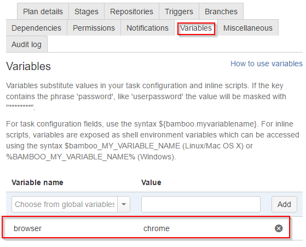Click the empty Value input field
306x247 pixels.
(200, 204)
